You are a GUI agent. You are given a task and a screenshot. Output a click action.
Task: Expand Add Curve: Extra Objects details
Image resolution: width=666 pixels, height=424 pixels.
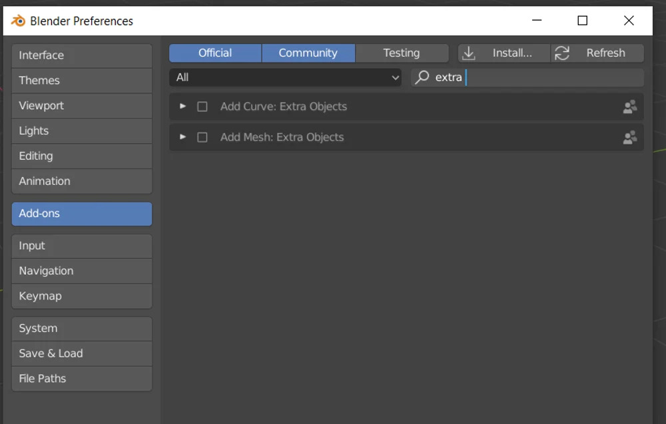click(x=182, y=106)
